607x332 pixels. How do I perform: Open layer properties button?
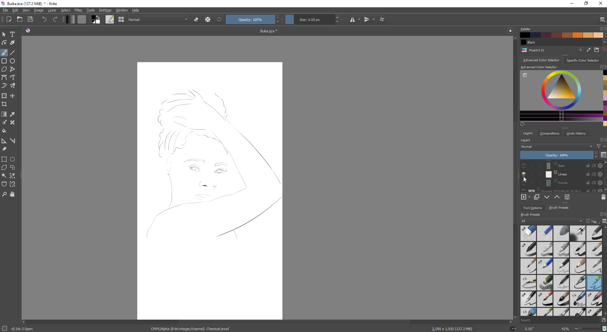[x=567, y=197]
